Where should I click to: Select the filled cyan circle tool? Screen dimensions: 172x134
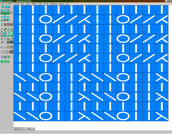tap(5, 32)
